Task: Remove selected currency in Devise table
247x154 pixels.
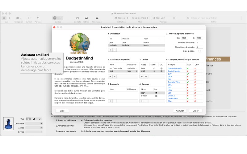Action: [x=146, y=76]
